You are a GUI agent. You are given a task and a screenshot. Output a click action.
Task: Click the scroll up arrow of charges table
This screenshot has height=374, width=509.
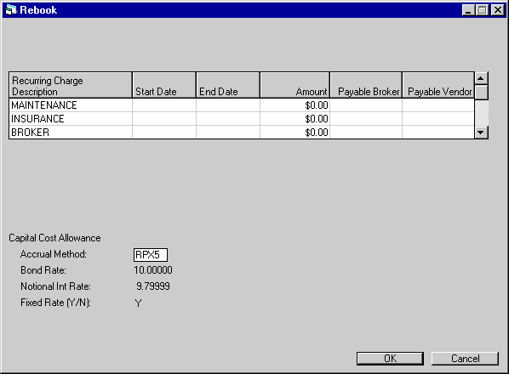pyautogui.click(x=481, y=78)
